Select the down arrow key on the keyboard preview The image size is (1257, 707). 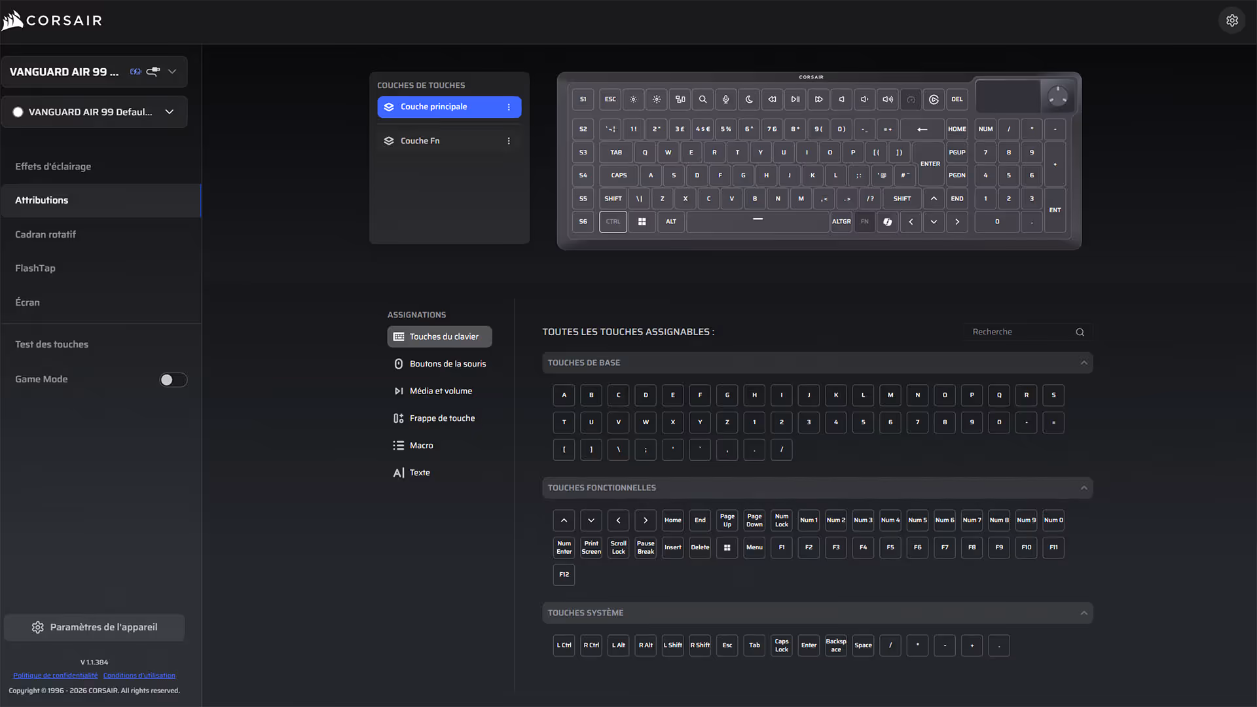coord(934,222)
